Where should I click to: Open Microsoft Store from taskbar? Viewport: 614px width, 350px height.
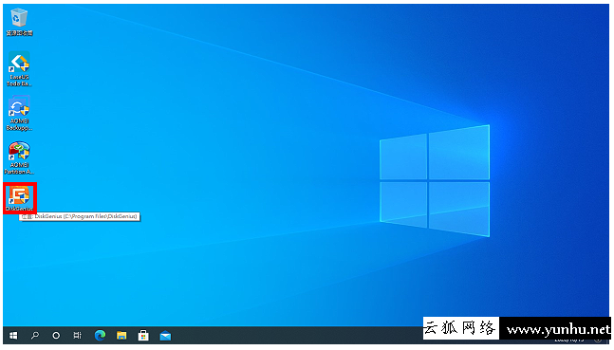[x=143, y=336]
